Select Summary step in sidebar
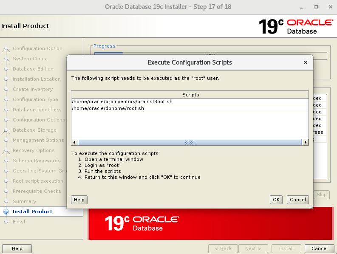The width and height of the screenshot is (337, 254). (25, 201)
